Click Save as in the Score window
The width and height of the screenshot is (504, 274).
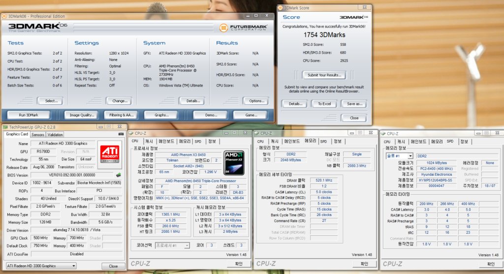[354, 104]
